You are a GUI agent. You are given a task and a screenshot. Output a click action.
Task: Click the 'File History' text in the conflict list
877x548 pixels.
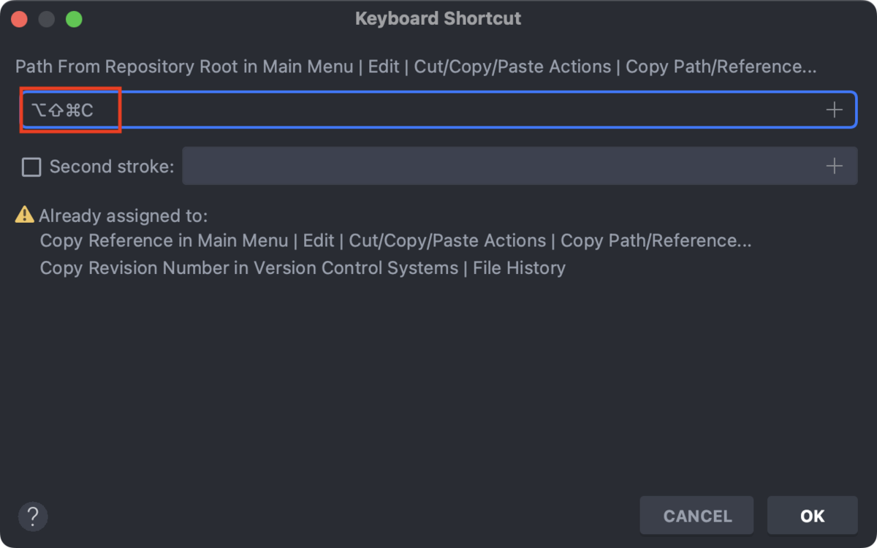519,268
